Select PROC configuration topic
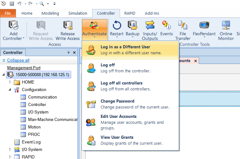Image resolution: width=240 pixels, height=159 pixels. tap(34, 135)
